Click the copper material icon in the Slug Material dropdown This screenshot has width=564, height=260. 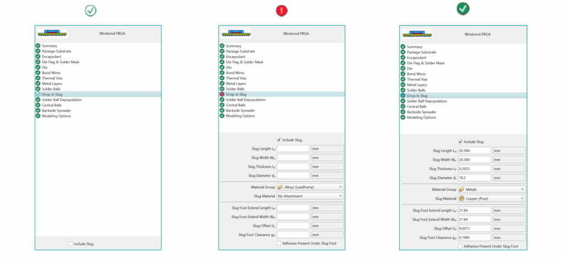click(462, 198)
